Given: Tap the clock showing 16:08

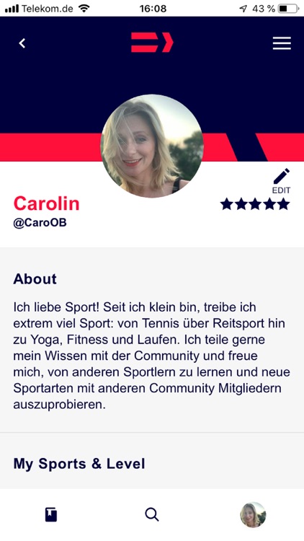Looking at the screenshot, I should 153,9.
